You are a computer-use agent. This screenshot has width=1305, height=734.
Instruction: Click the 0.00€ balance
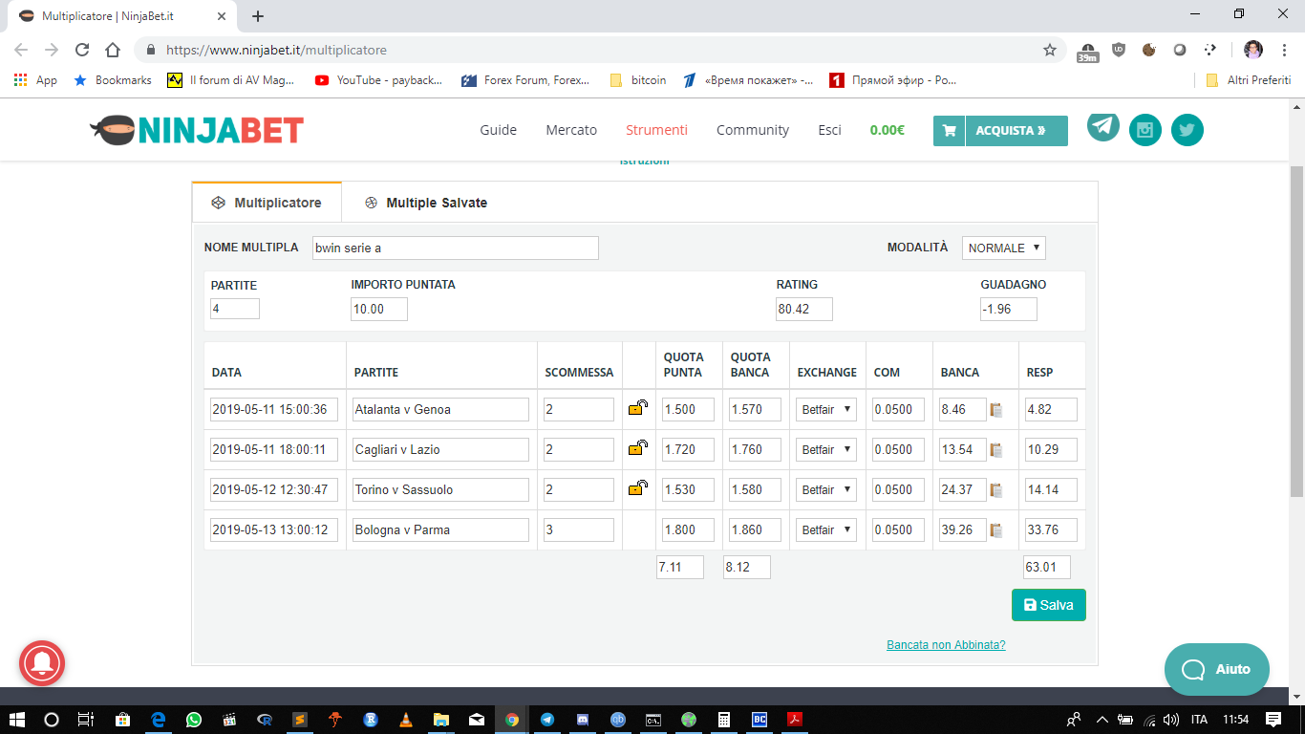pyautogui.click(x=887, y=130)
